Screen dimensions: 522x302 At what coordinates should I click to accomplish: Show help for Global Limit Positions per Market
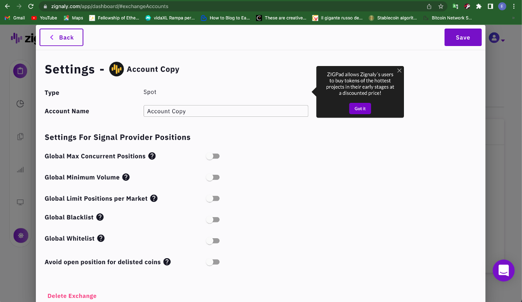[x=154, y=199]
